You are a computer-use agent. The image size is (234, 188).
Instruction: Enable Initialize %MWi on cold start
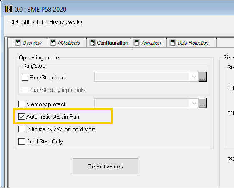click(x=22, y=129)
